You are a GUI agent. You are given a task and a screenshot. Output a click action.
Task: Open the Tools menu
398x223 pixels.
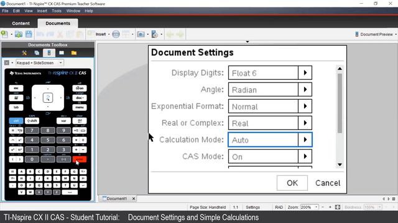[x=57, y=11]
